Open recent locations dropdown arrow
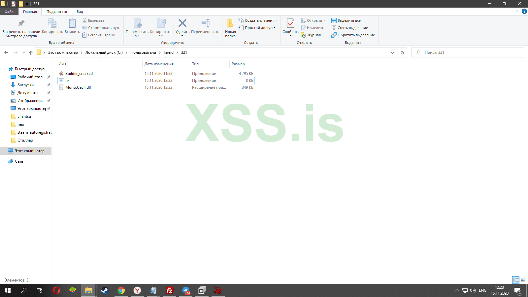 point(24,52)
